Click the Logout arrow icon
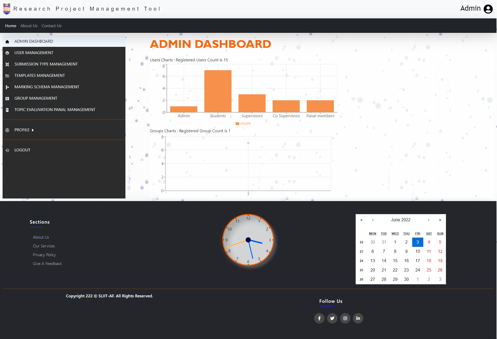 pos(7,150)
